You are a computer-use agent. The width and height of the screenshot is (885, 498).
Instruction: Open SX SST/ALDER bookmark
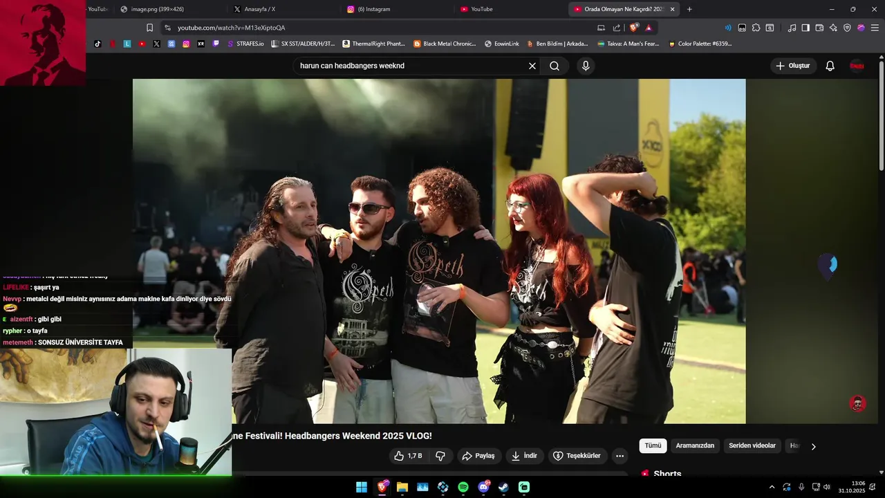(303, 44)
